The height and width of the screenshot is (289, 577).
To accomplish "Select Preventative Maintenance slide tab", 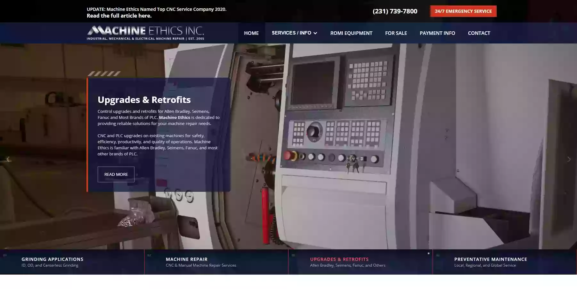I will [x=505, y=262].
